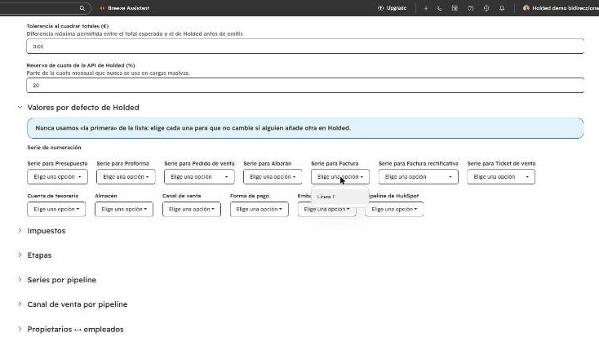Click the Tolerancia al cuadrar totales field
599x337 pixels.
click(x=305, y=47)
